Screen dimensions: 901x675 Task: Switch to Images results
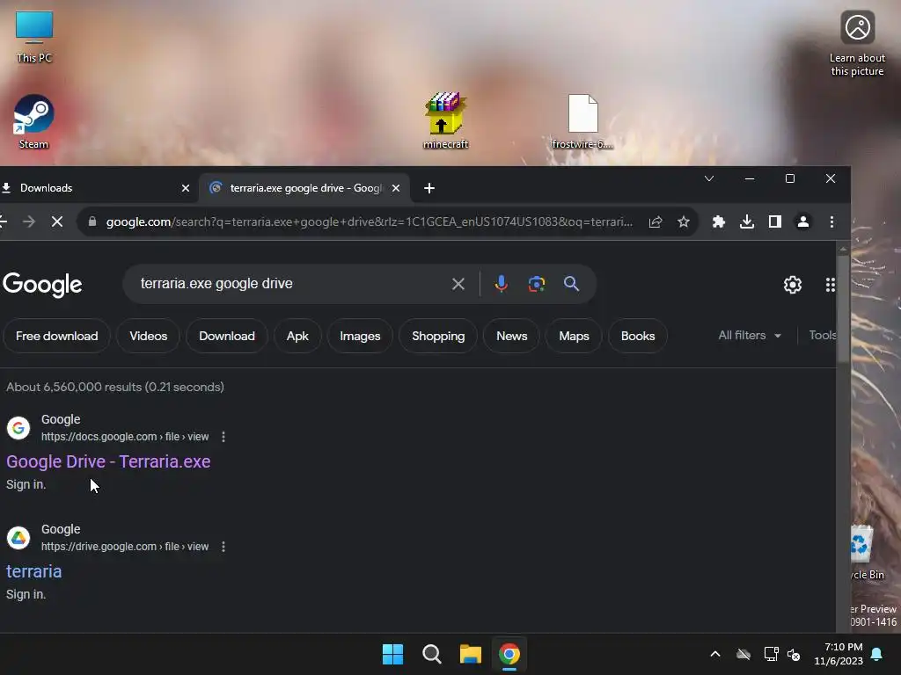pyautogui.click(x=360, y=336)
